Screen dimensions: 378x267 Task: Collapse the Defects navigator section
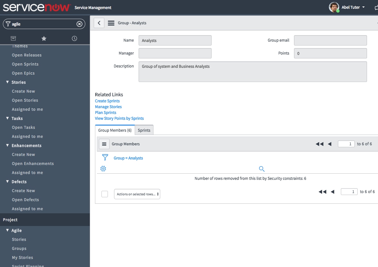point(7,182)
